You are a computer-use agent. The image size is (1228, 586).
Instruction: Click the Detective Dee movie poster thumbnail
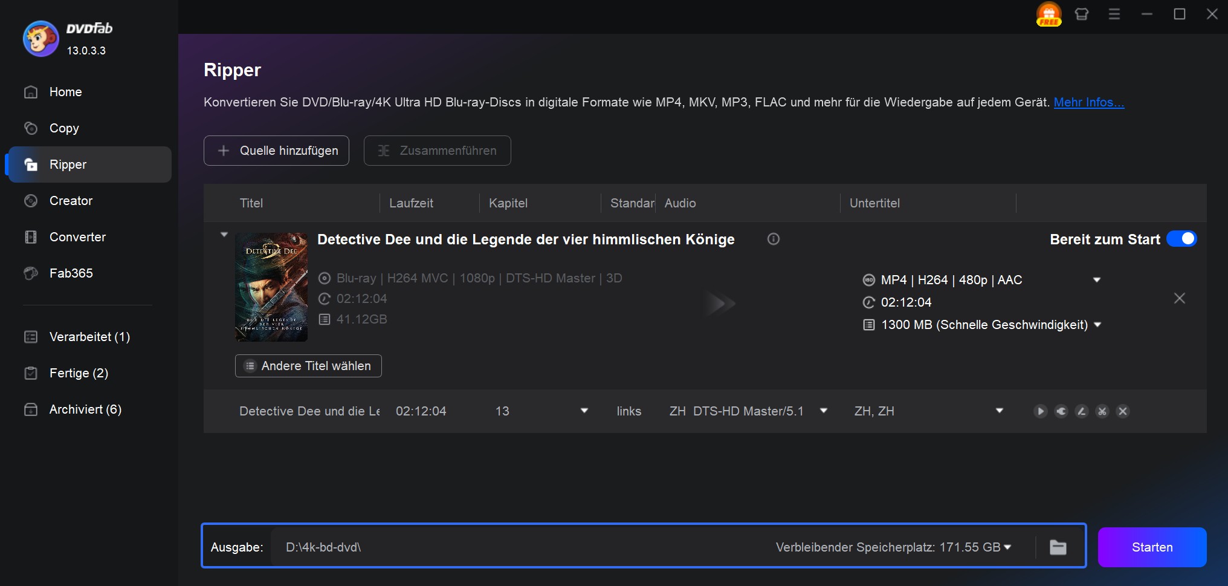(x=271, y=287)
